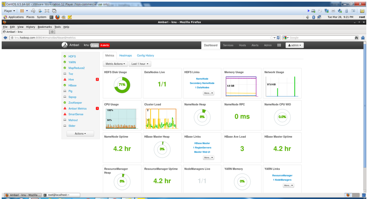Open the views grid icon
The width and height of the screenshot is (368, 199).
[279, 45]
